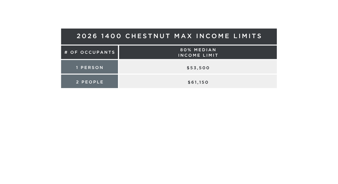The width and height of the screenshot is (338, 184).
Task: Click the 80% Median Income Limit header
Action: coord(198,52)
